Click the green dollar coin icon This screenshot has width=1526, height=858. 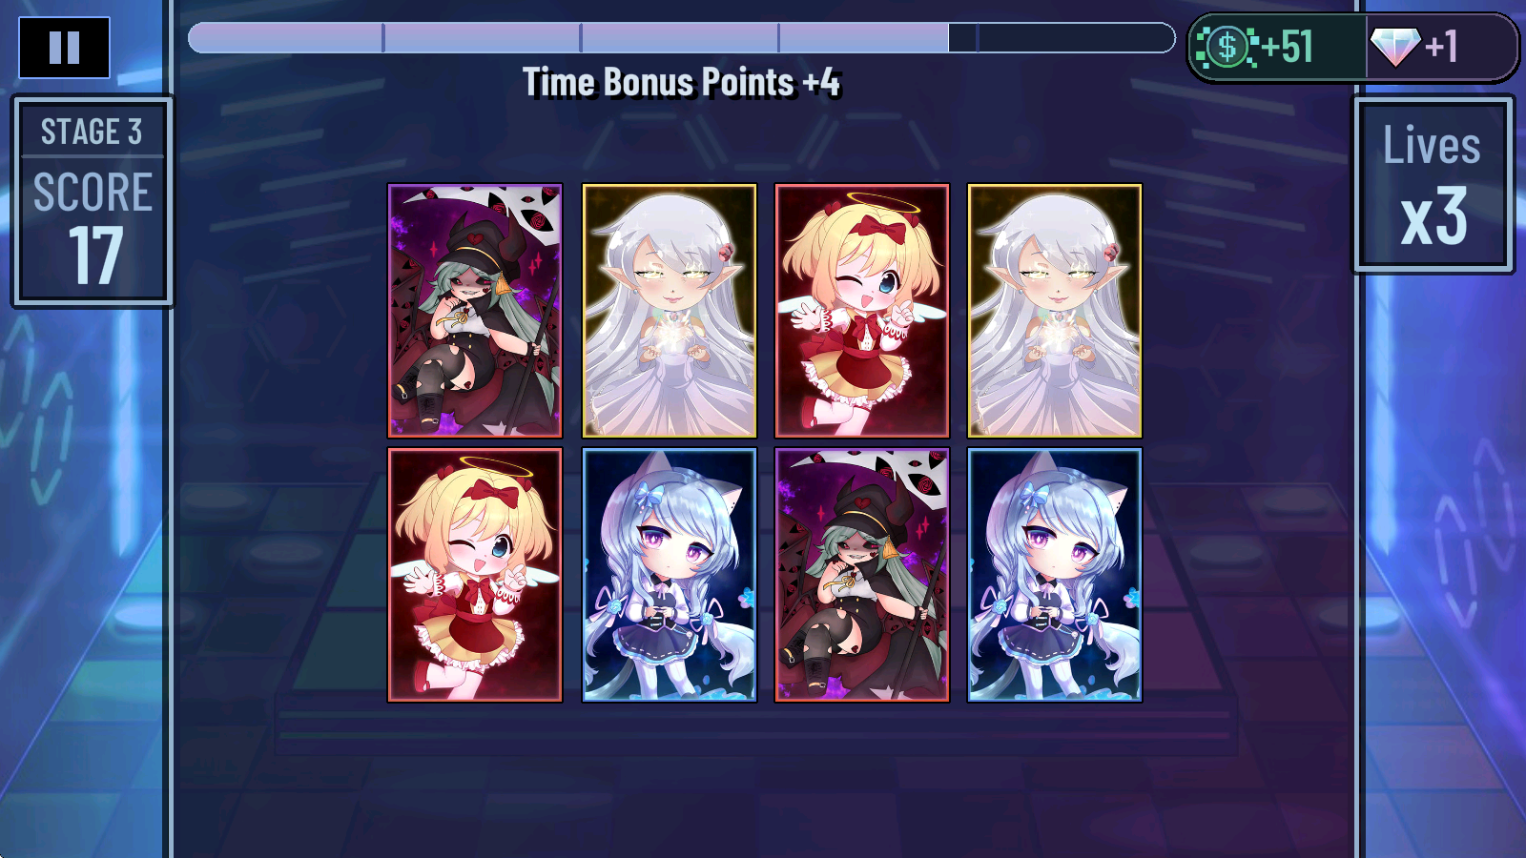pyautogui.click(x=1227, y=47)
